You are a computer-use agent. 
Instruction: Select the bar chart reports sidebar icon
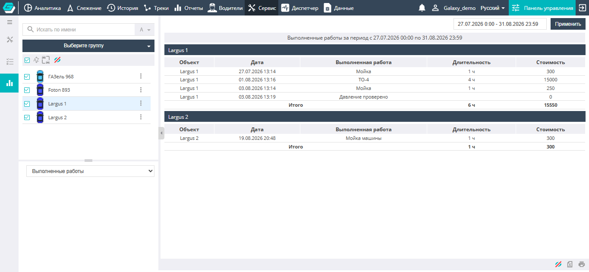pos(9,83)
